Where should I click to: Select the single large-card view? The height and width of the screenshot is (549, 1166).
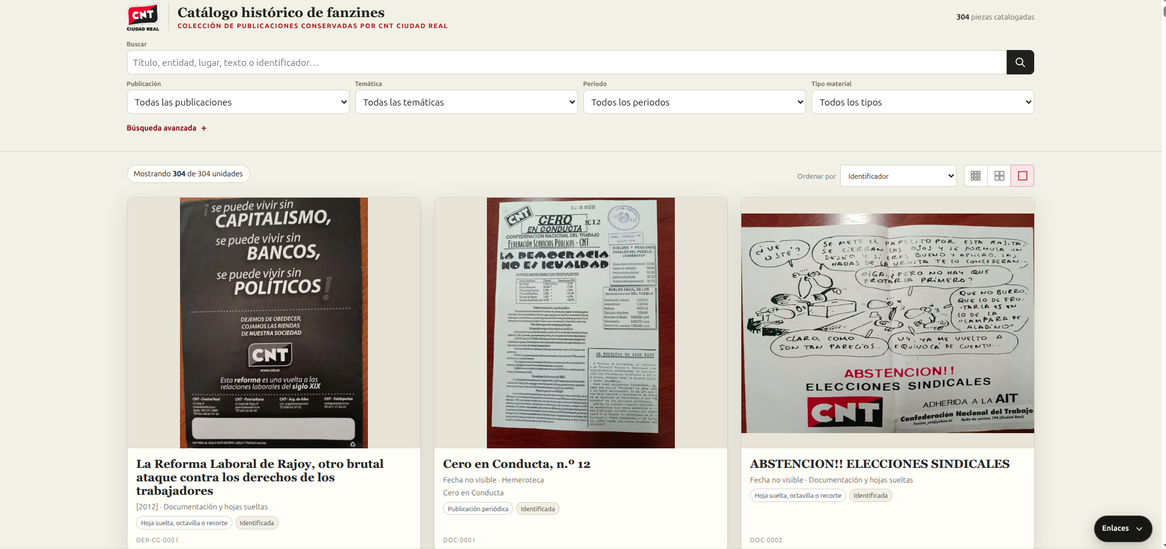pyautogui.click(x=1023, y=176)
